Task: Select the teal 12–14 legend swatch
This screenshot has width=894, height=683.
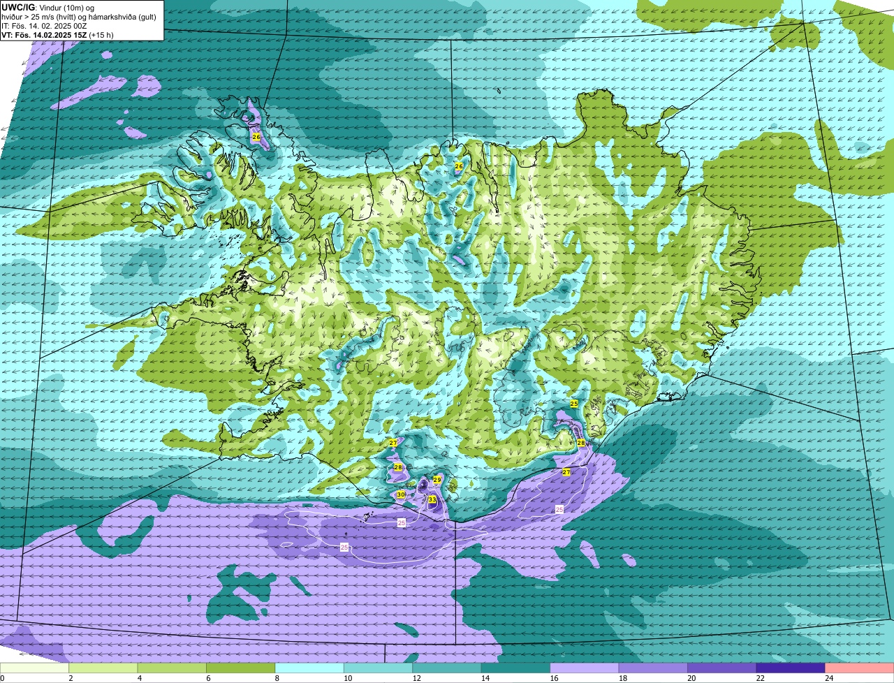Action: point(447,668)
